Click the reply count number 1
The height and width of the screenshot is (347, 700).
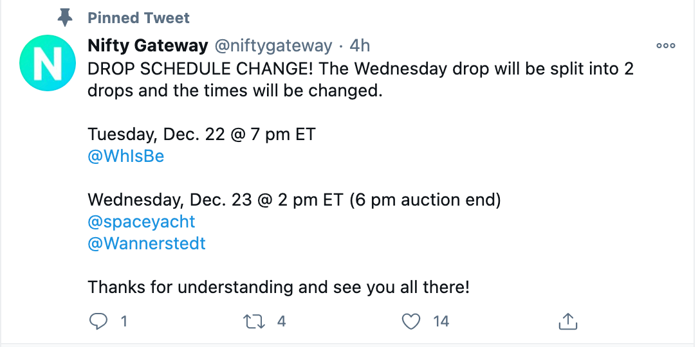124,321
